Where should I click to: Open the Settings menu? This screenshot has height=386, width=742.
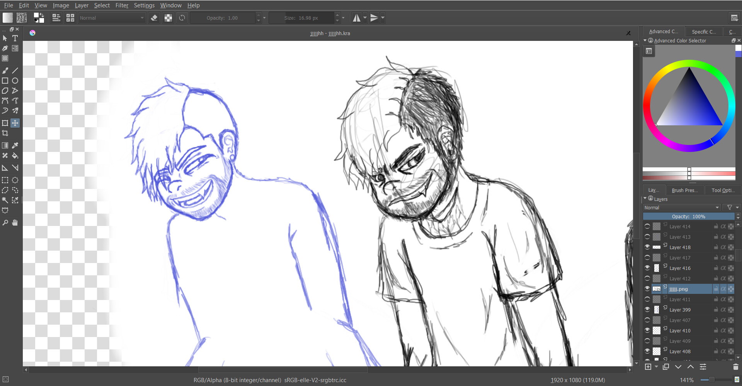144,5
